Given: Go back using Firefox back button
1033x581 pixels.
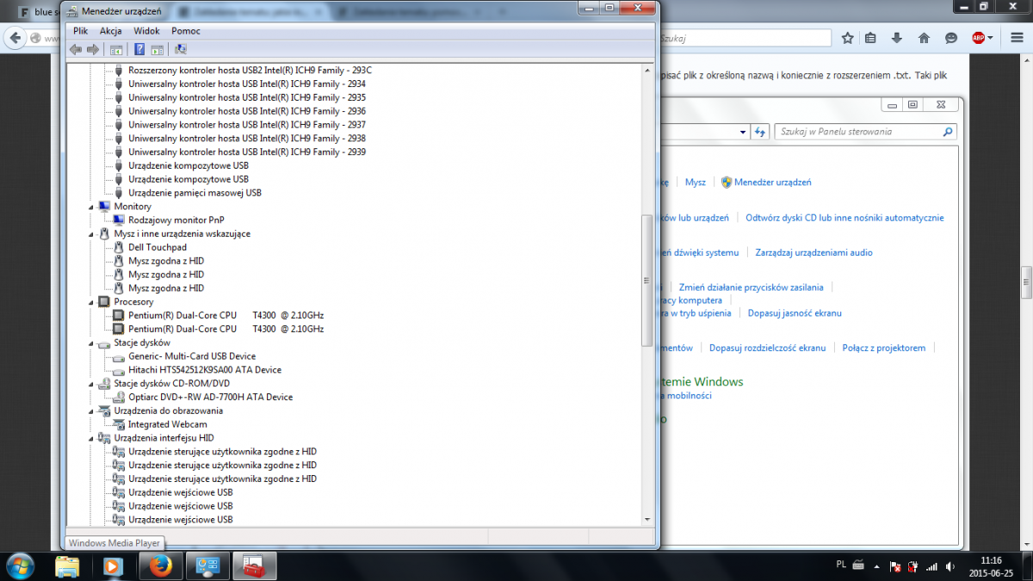Looking at the screenshot, I should coord(15,39).
